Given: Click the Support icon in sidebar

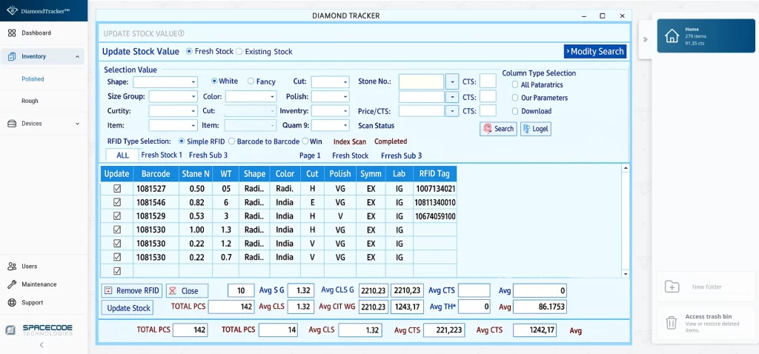Looking at the screenshot, I should pos(11,303).
